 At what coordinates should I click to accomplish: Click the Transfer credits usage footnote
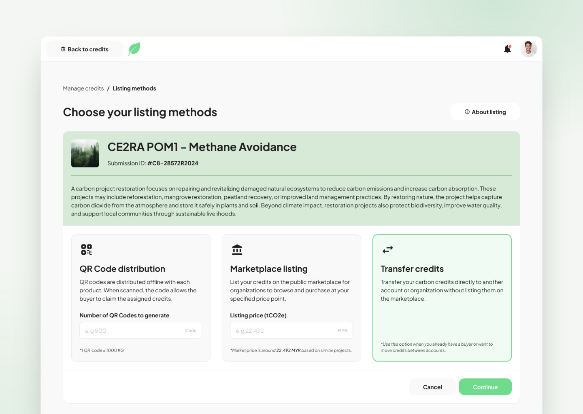click(x=437, y=347)
